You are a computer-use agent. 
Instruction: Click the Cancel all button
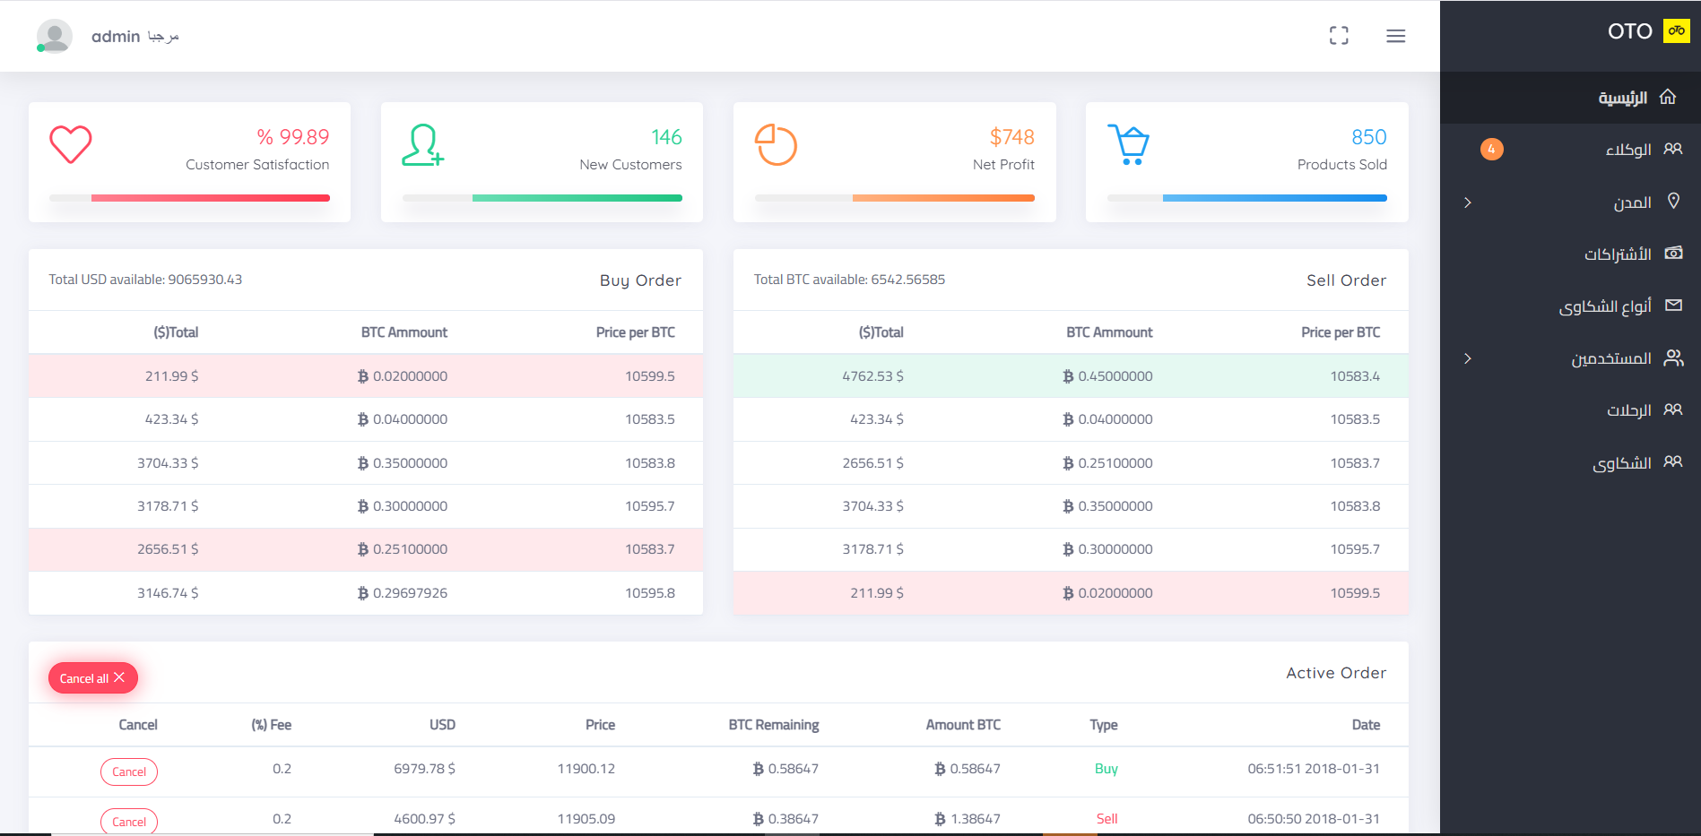coord(93,678)
